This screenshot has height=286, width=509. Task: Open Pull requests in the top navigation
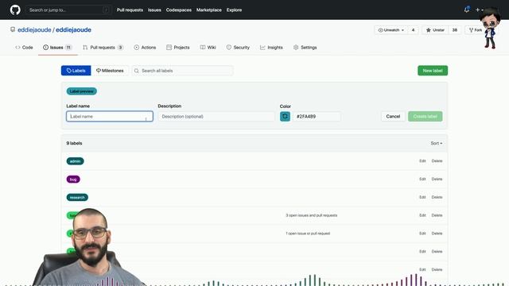[130, 10]
